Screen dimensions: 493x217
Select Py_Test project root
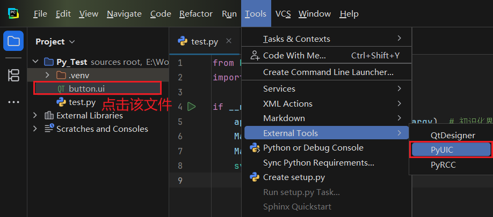click(98, 62)
